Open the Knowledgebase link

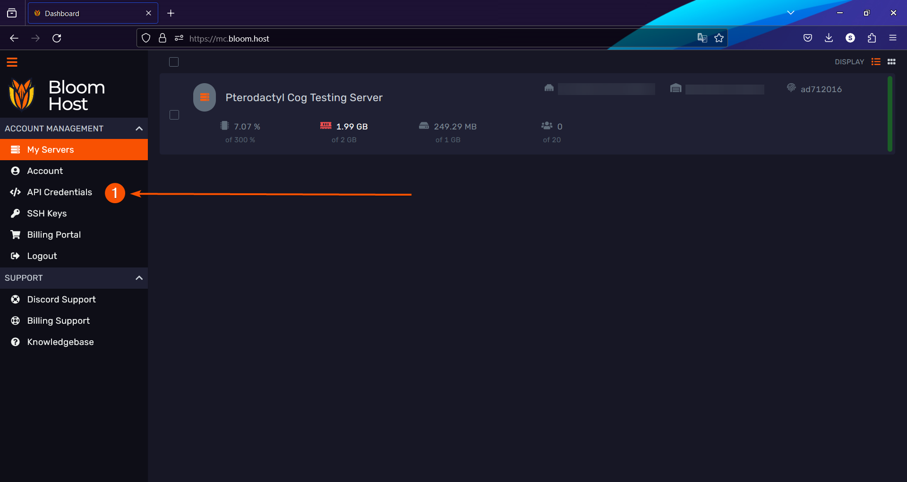(74, 342)
